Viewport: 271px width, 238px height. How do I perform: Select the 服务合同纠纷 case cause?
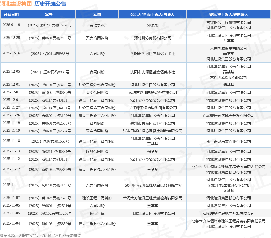click(97, 152)
